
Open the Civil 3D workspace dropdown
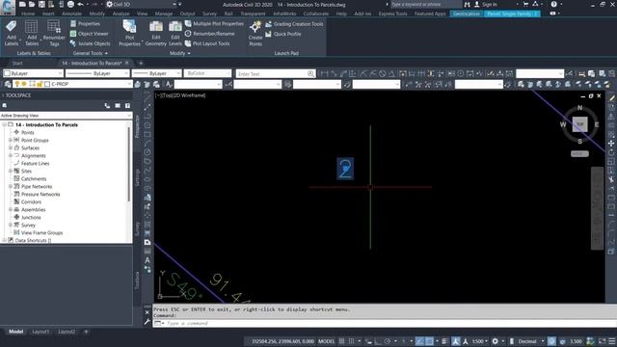[144, 4]
